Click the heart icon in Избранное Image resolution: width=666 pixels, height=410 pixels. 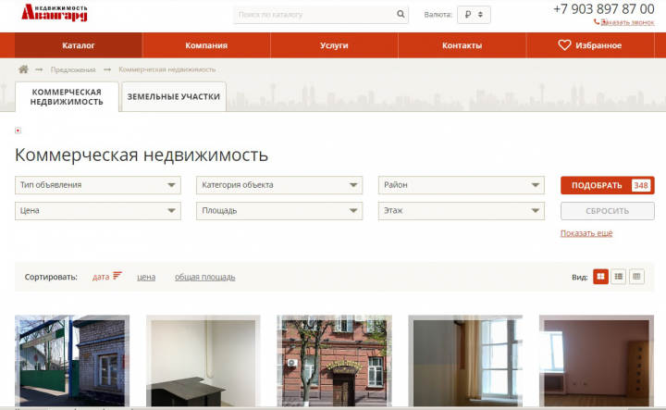564,45
